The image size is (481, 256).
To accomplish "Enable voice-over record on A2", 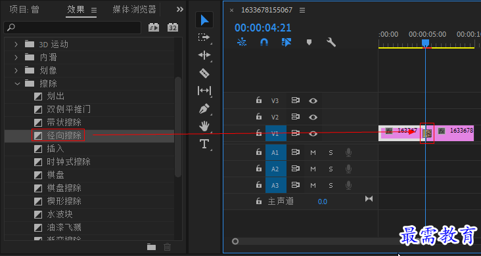I will [x=348, y=169].
